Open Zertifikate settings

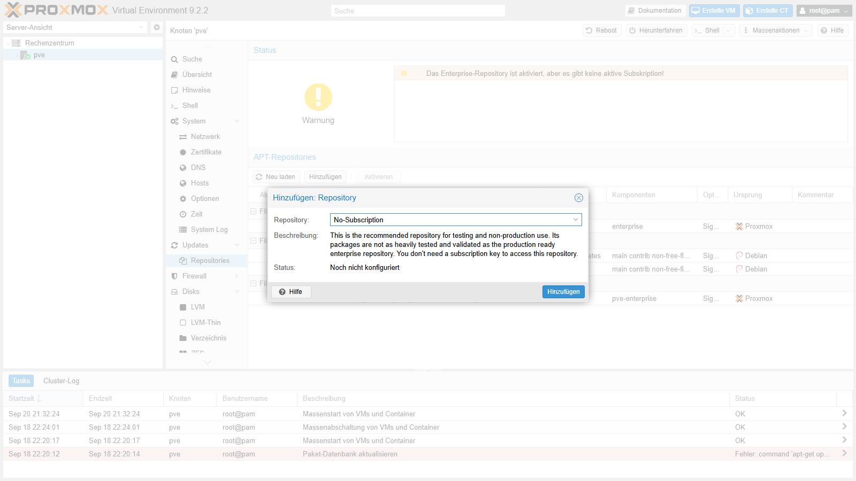click(x=206, y=152)
